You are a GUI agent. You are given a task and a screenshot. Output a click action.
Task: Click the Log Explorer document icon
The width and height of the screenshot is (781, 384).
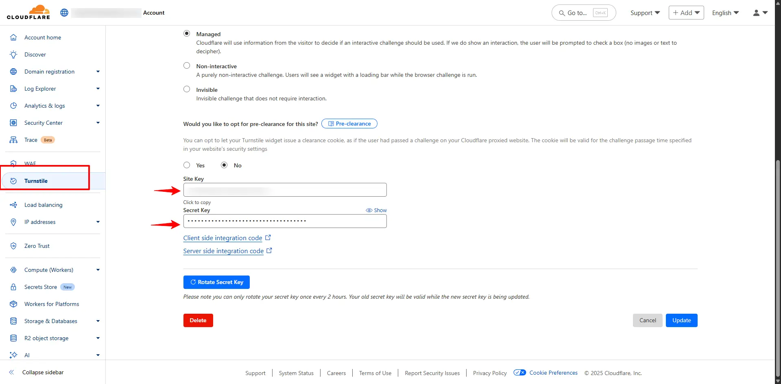tap(13, 89)
